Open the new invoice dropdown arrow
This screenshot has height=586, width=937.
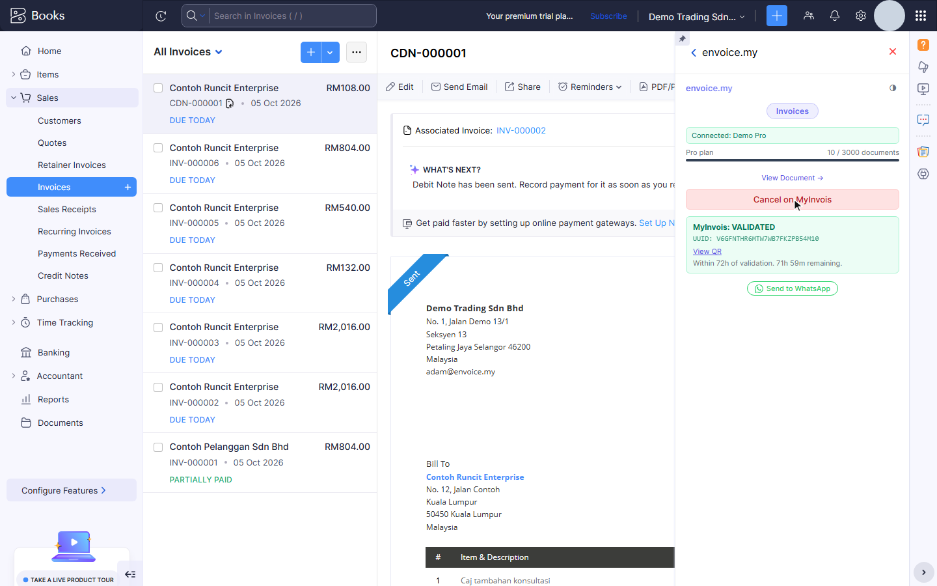331,52
